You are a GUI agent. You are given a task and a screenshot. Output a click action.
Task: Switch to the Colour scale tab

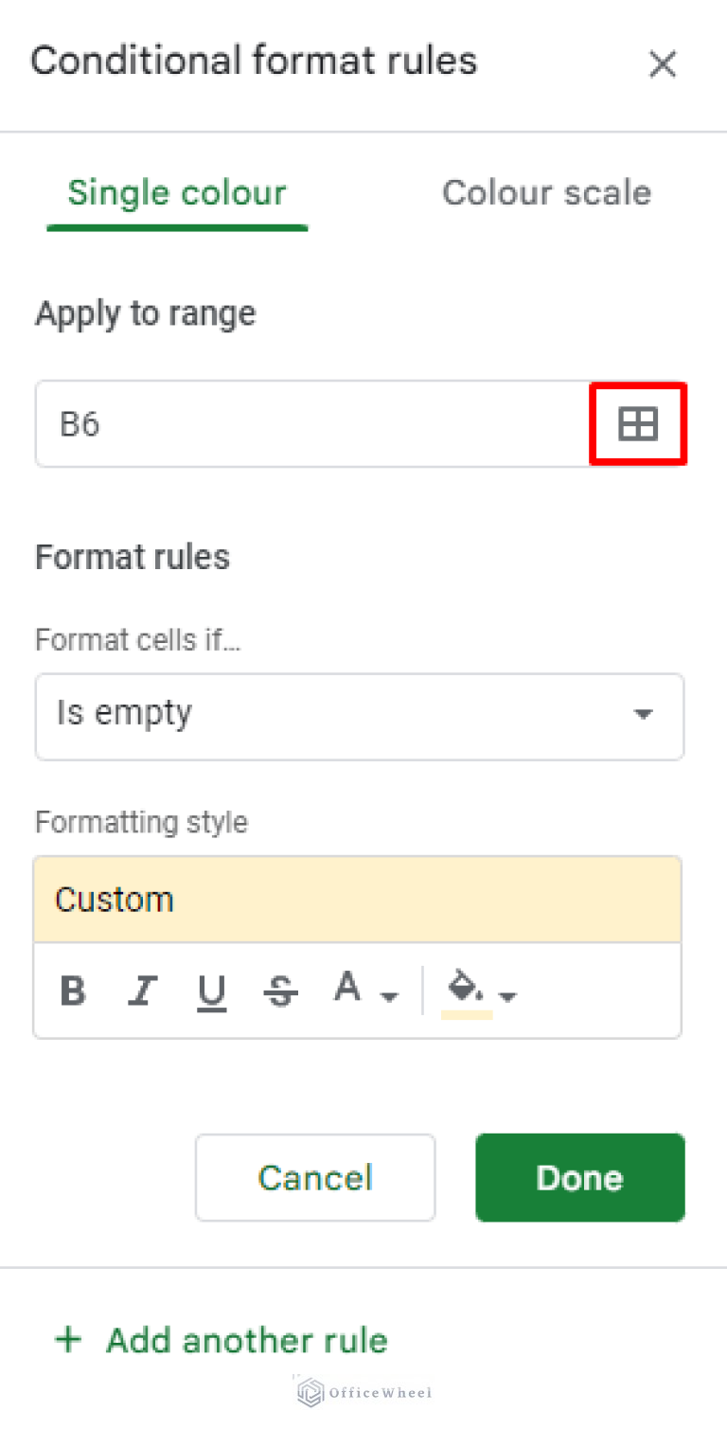[x=546, y=192]
